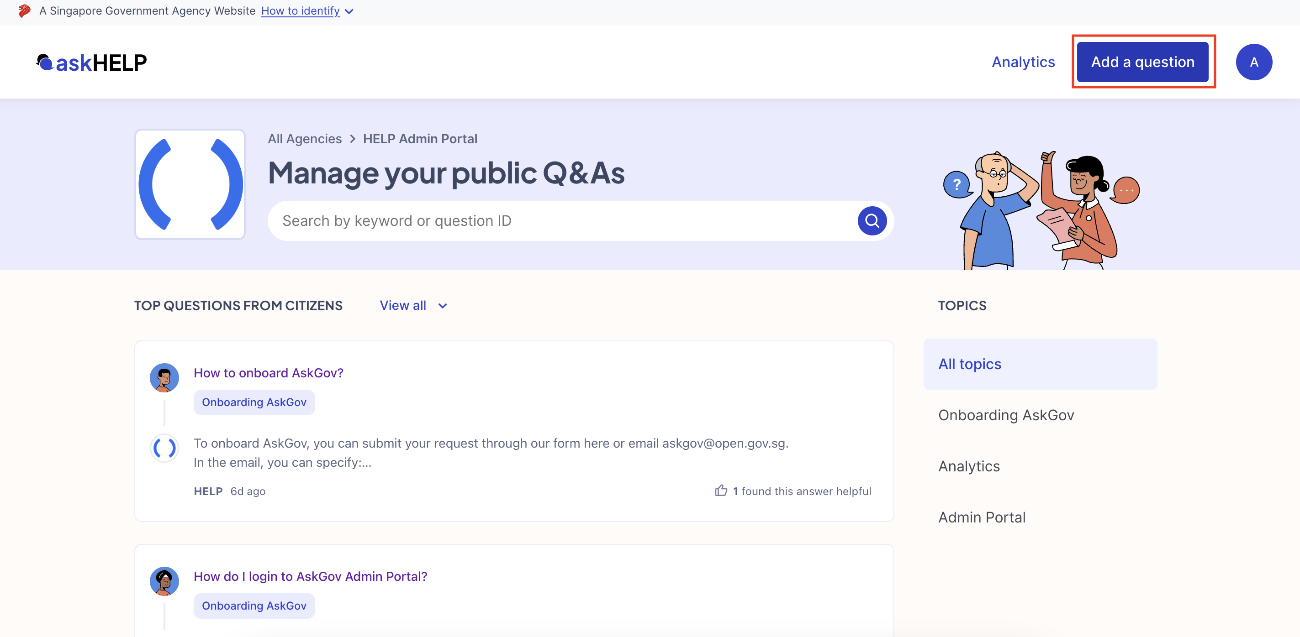This screenshot has height=637, width=1300.
Task: Expand "How to identify" dropdown
Action: point(307,10)
